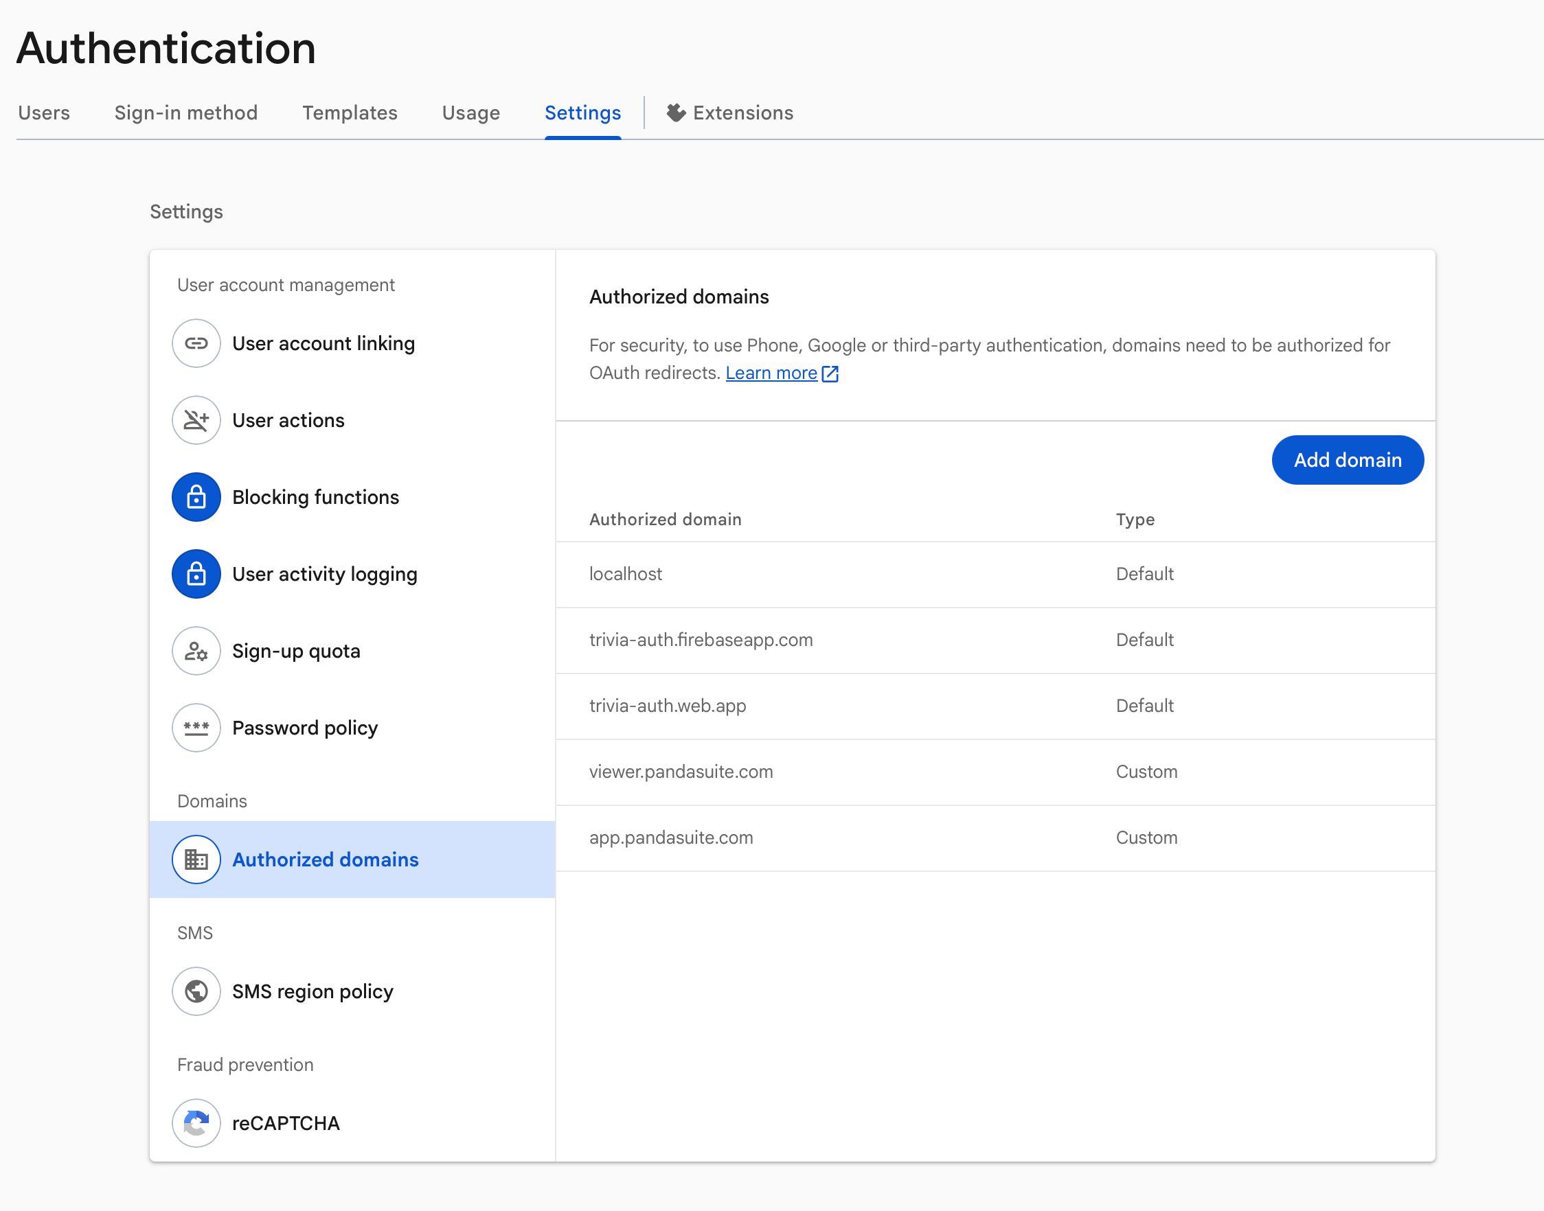Open Blocking functions via its lock icon
This screenshot has height=1211, width=1544.
pyautogui.click(x=196, y=497)
